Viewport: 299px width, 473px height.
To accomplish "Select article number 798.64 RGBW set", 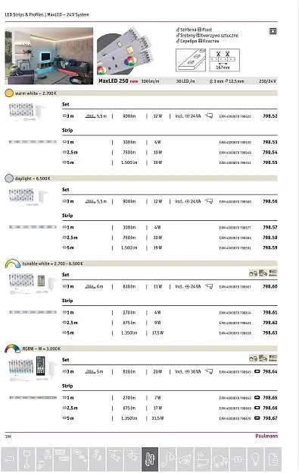I will tap(269, 372).
